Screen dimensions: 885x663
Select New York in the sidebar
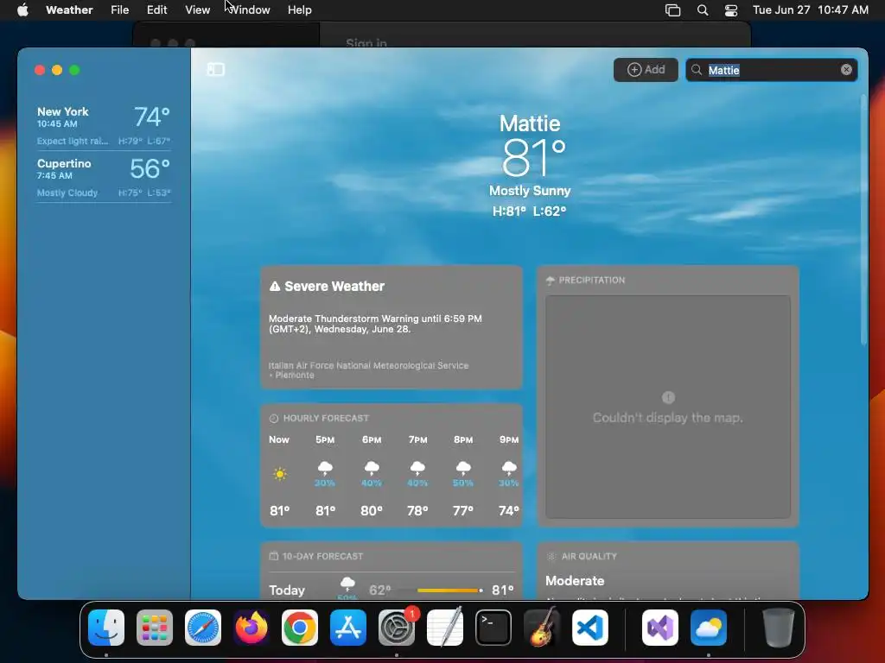(x=104, y=125)
